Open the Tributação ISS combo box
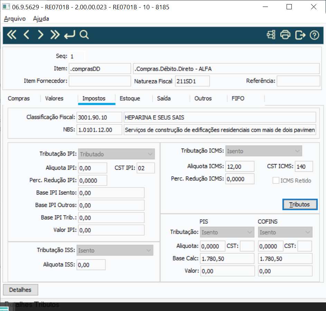 (115, 250)
